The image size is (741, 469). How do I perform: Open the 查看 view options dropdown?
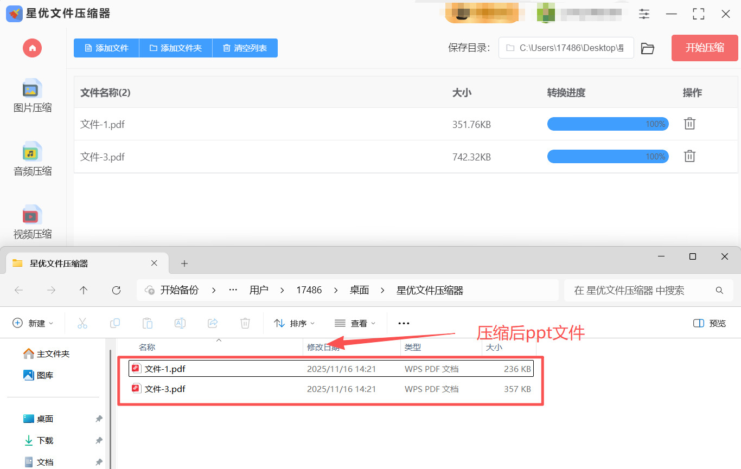tap(355, 323)
